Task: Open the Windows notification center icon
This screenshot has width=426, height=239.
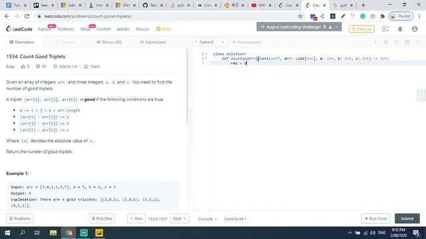Action: [416, 233]
